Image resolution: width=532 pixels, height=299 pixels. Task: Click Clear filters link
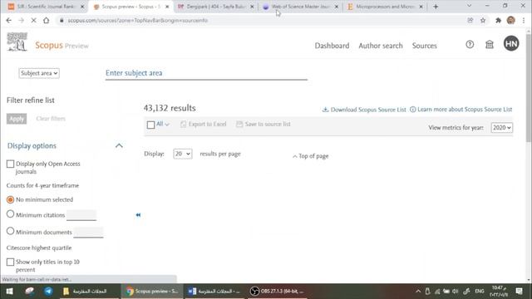pos(51,119)
